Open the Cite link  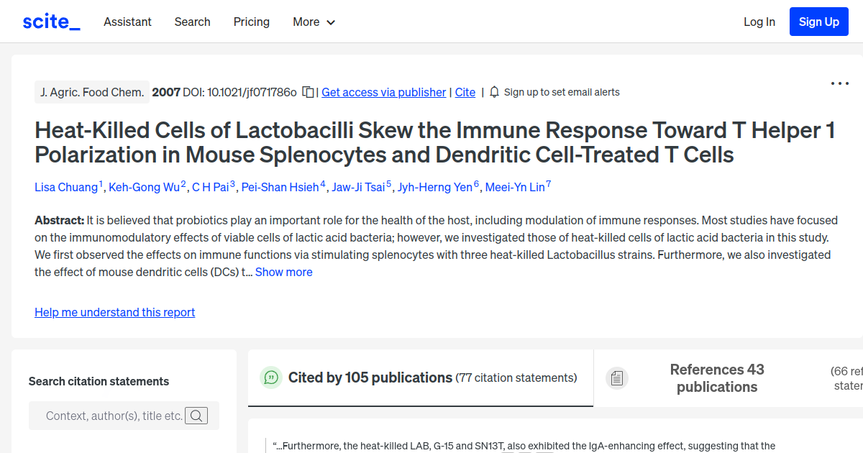(465, 92)
